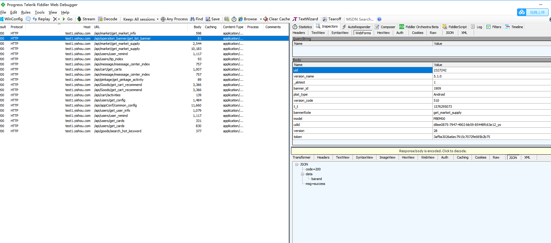Click the Go resume button

67,19
